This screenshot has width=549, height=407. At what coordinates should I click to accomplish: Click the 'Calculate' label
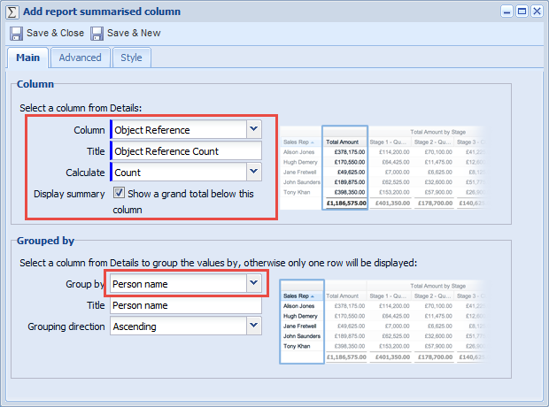(85, 173)
